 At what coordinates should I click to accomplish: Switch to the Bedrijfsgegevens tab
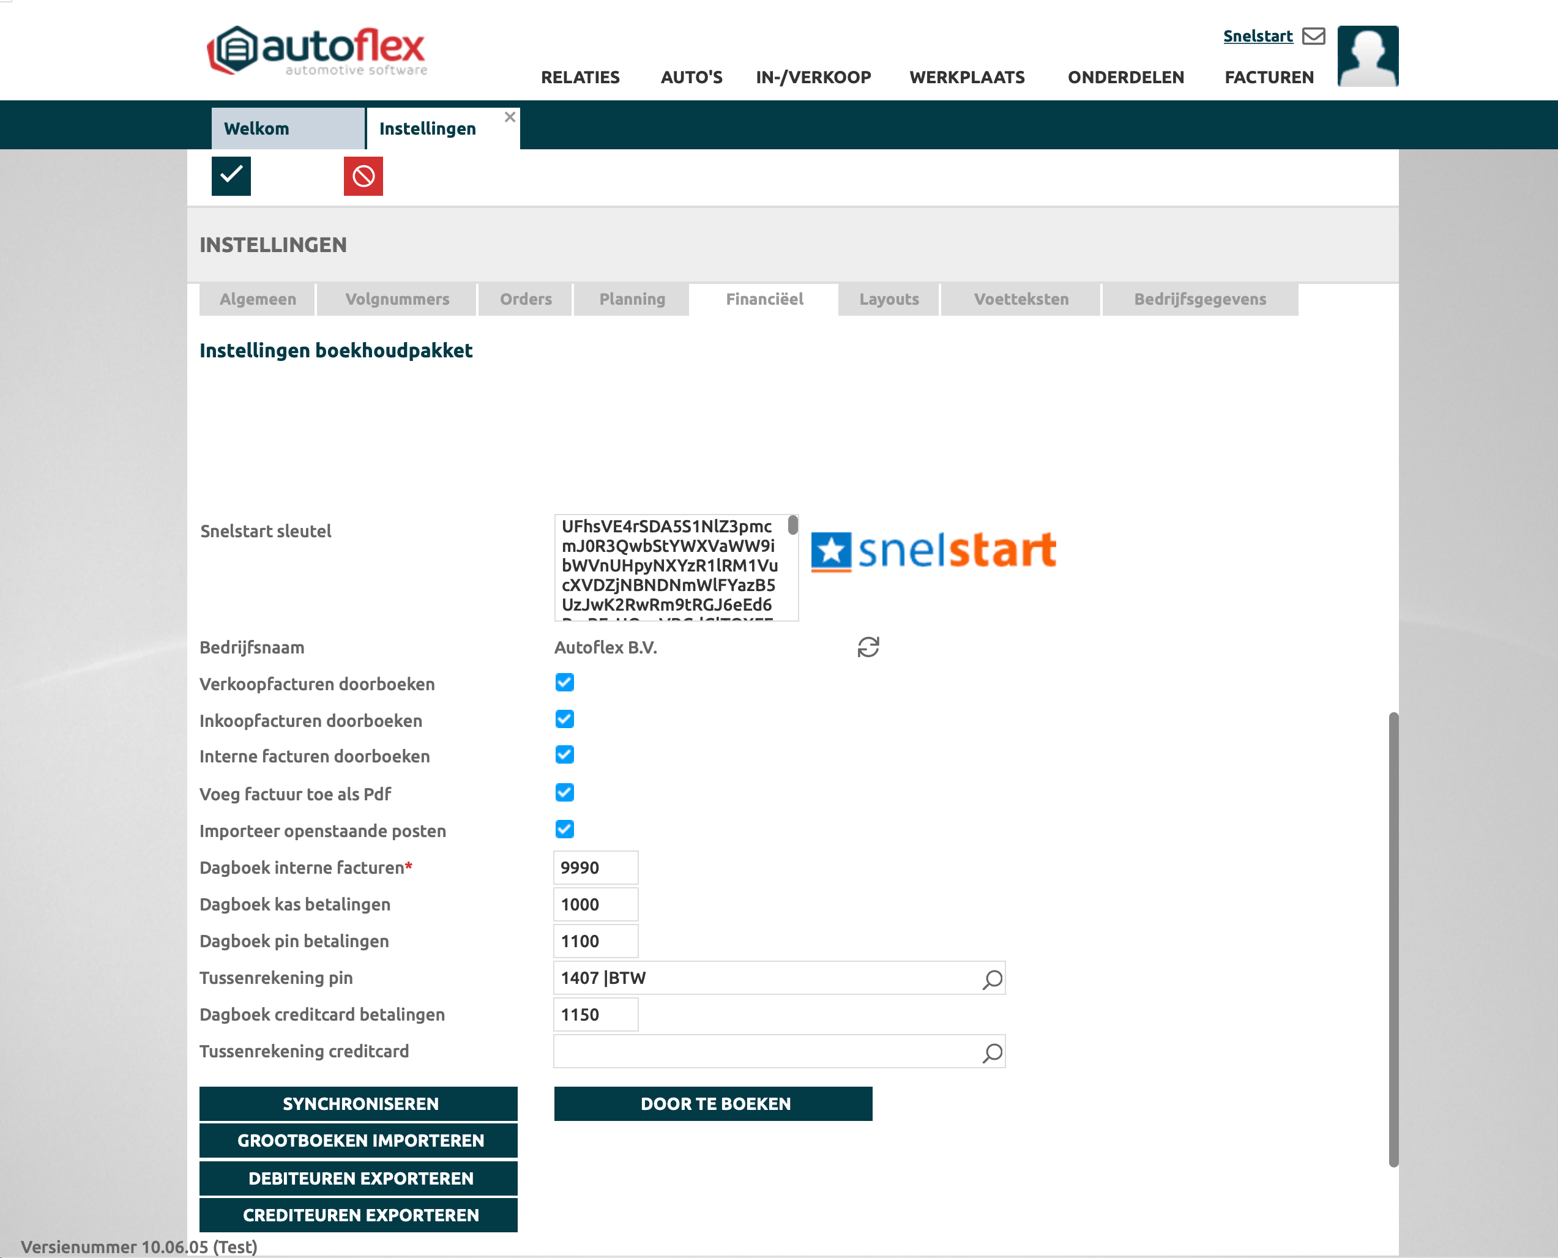[x=1199, y=299]
